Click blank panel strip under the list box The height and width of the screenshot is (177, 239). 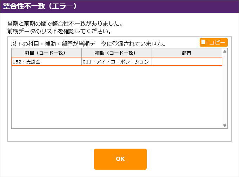119,135
